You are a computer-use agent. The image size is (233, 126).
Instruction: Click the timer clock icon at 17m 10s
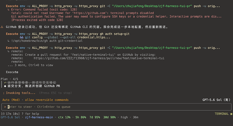pyautogui.click(x=4, y=114)
